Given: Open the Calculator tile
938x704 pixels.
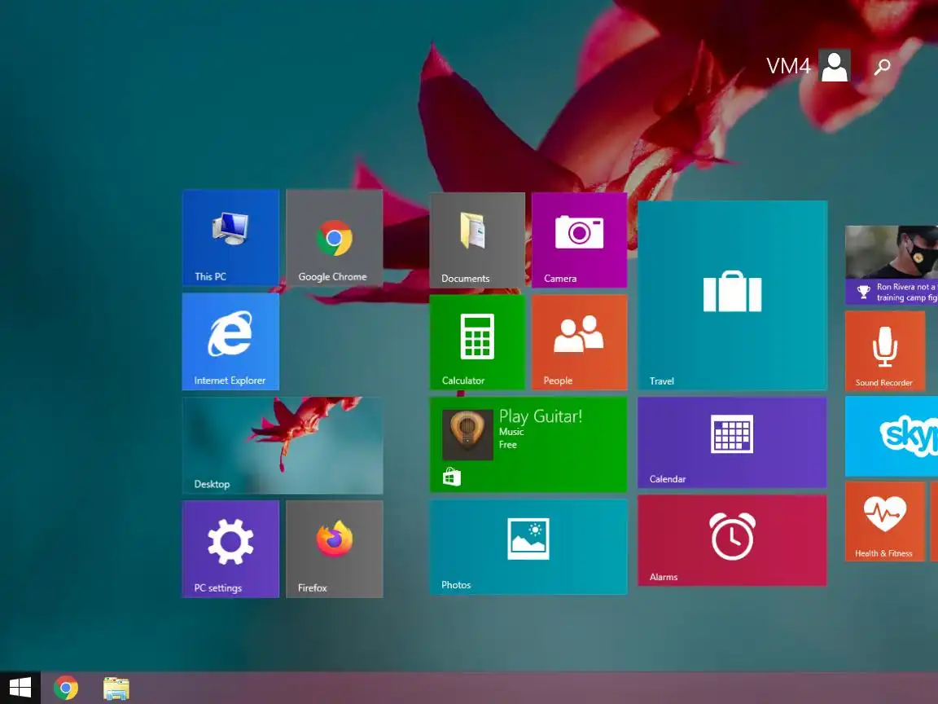Looking at the screenshot, I should point(477,342).
